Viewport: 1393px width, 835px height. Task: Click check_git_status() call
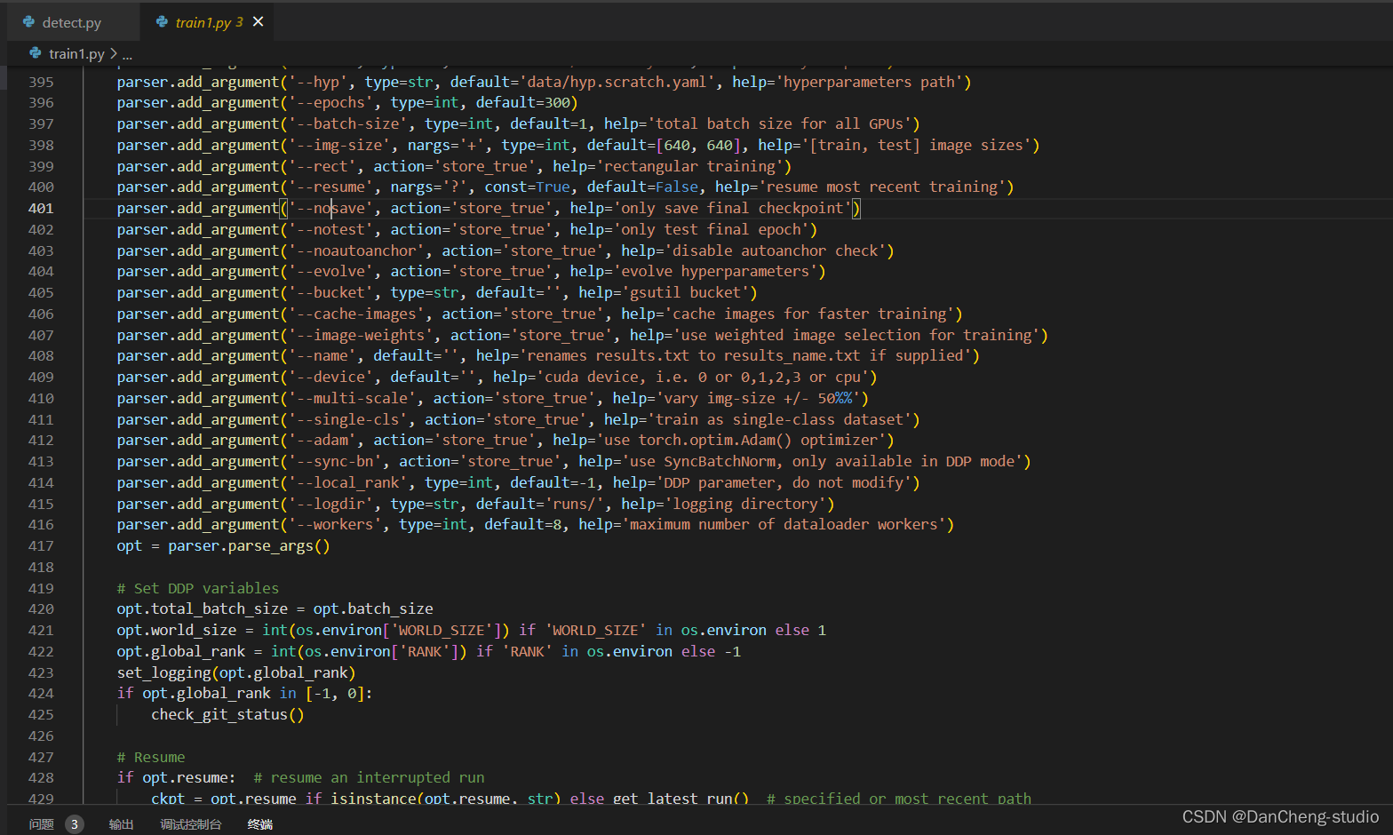pyautogui.click(x=227, y=715)
